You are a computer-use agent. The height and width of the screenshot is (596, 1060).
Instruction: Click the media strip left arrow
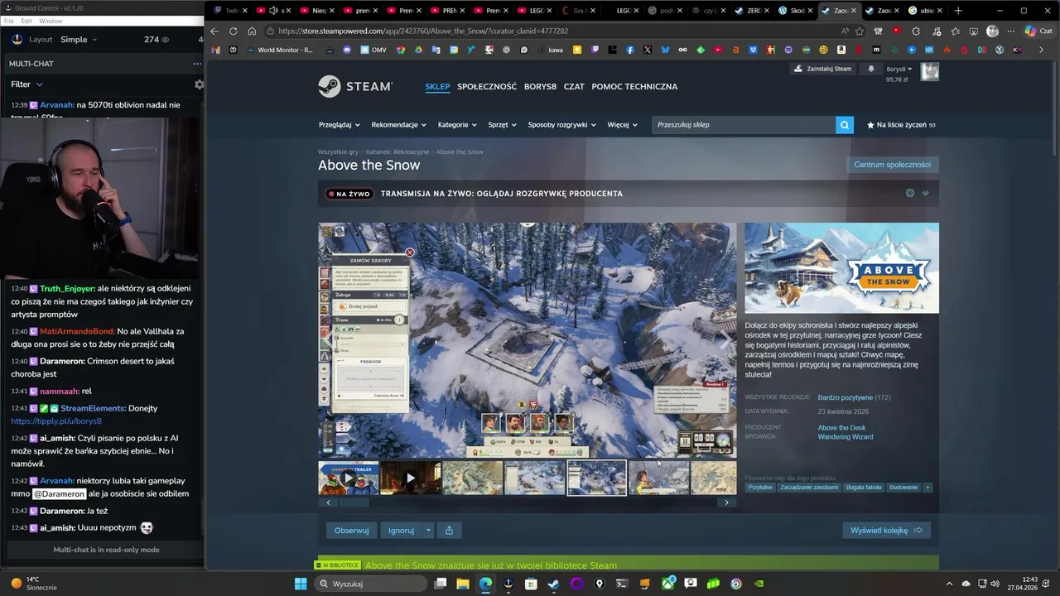click(x=328, y=502)
